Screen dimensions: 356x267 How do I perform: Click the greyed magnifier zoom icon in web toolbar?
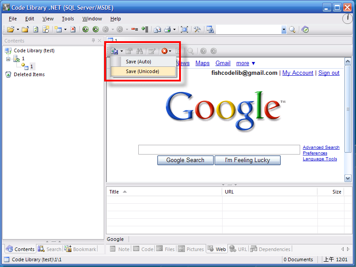pyautogui.click(x=191, y=51)
